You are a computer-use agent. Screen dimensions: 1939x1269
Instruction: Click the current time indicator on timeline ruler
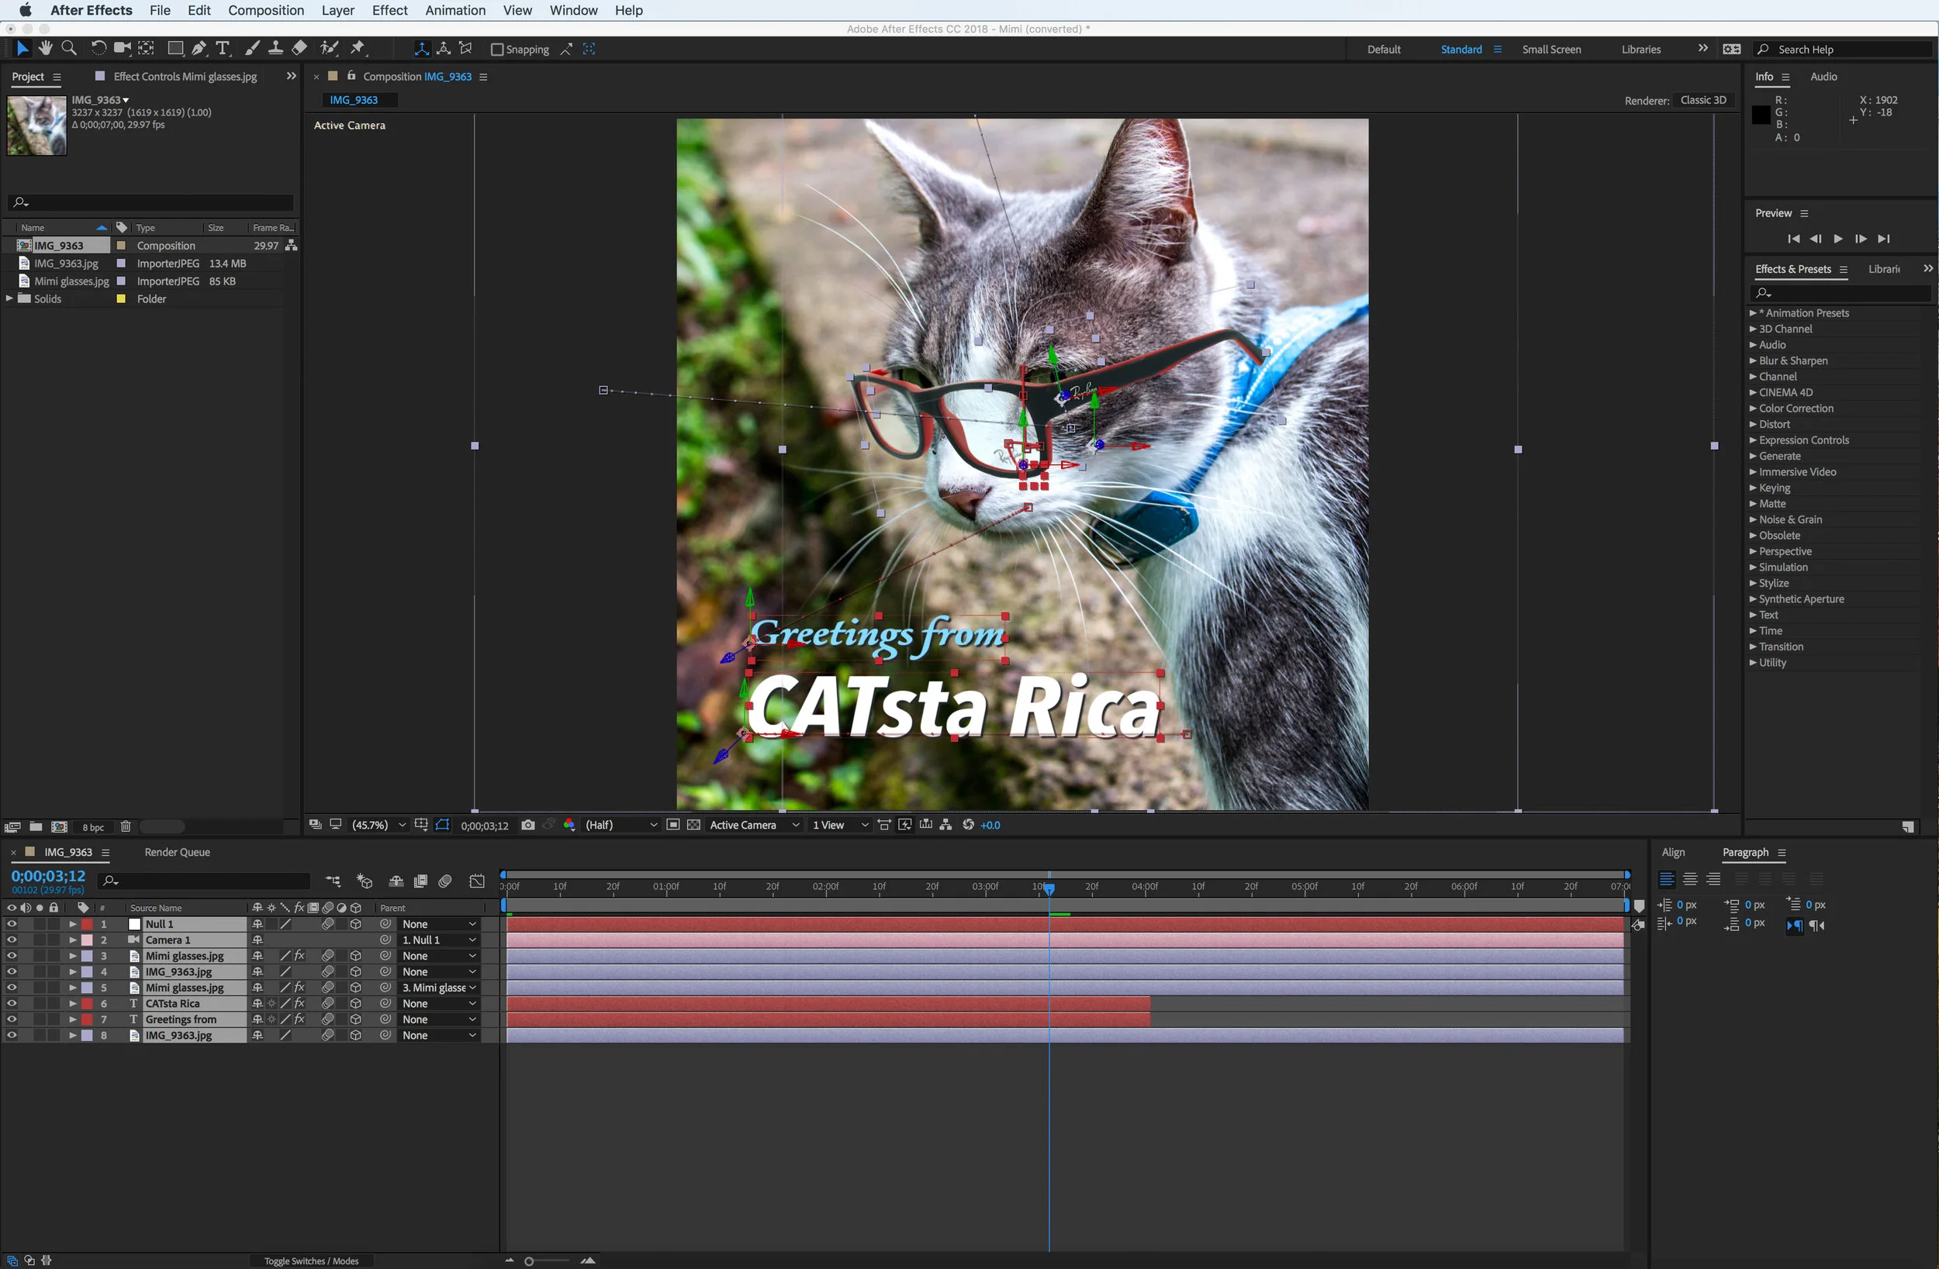pyautogui.click(x=1049, y=888)
